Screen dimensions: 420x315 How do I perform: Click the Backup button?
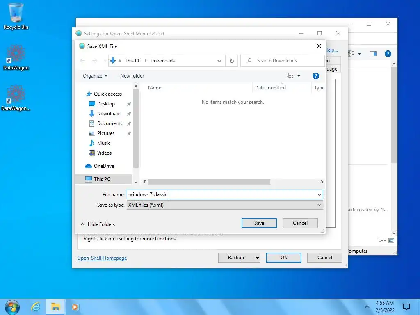click(236, 258)
